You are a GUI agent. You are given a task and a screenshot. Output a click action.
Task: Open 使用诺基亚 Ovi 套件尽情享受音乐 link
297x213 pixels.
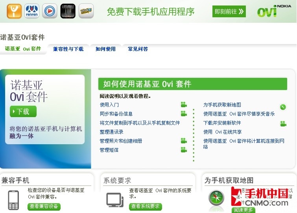click(x=239, y=114)
